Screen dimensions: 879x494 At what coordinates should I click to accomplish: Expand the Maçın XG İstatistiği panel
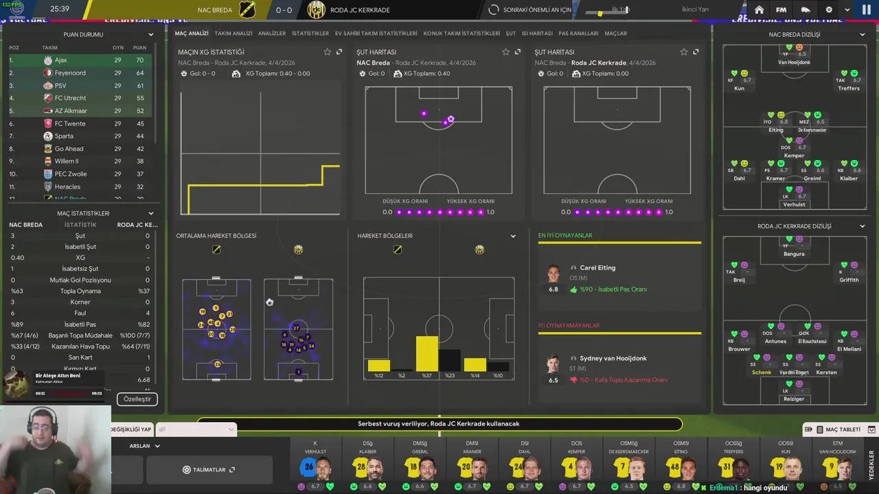pyautogui.click(x=339, y=52)
